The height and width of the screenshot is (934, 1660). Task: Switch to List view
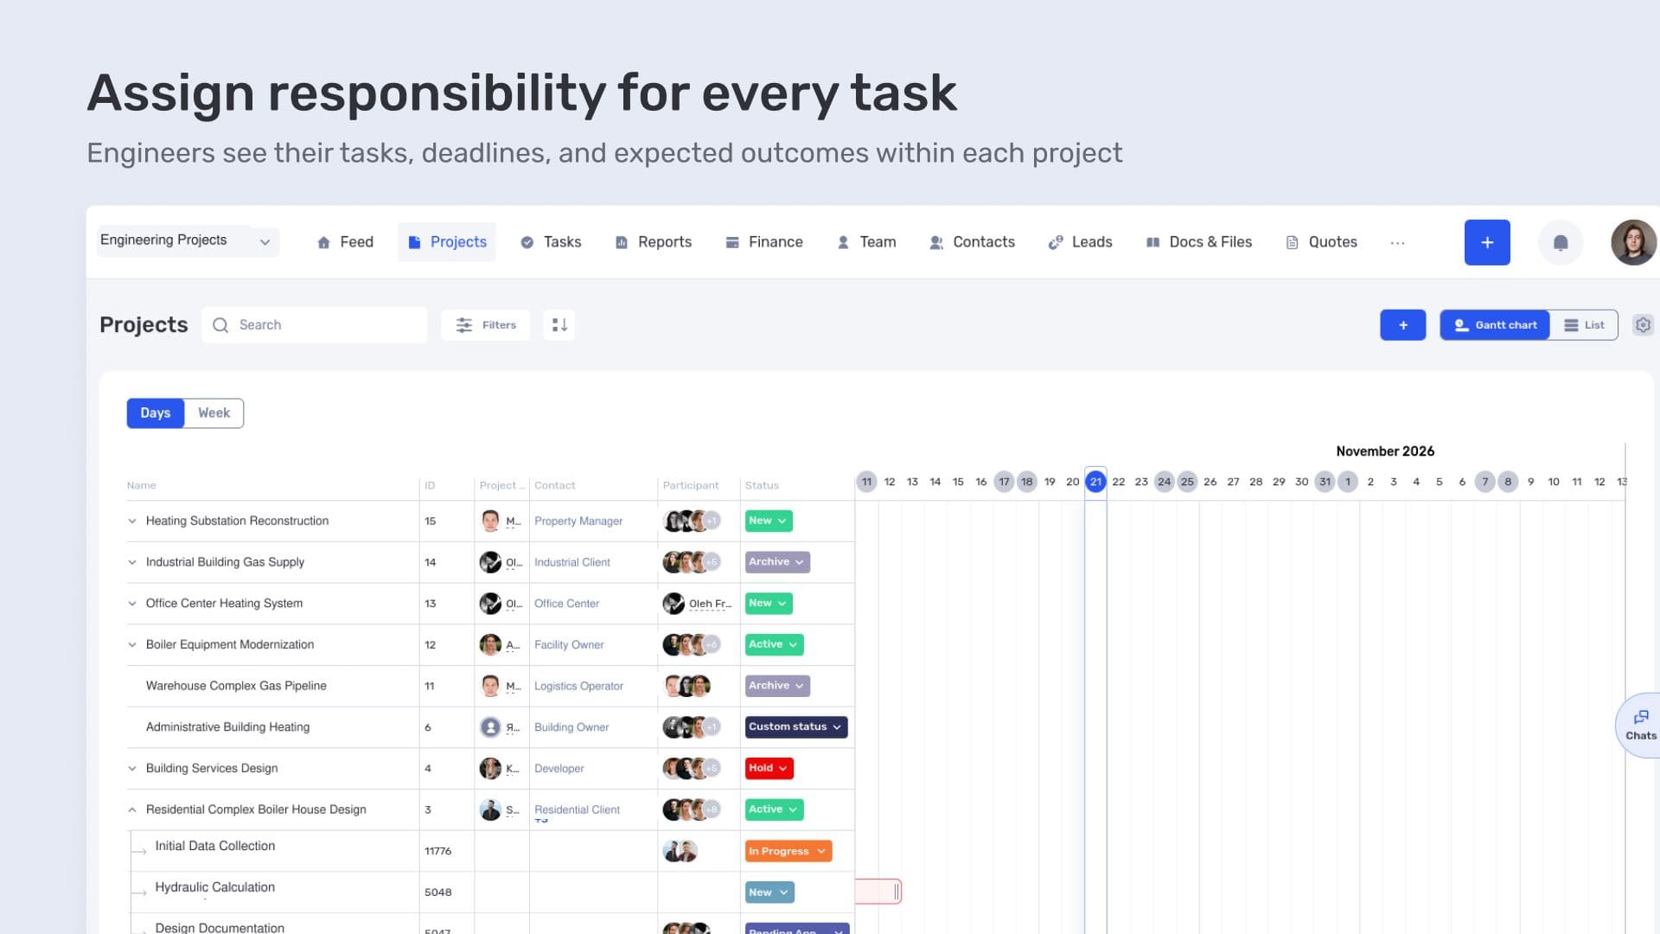point(1584,325)
